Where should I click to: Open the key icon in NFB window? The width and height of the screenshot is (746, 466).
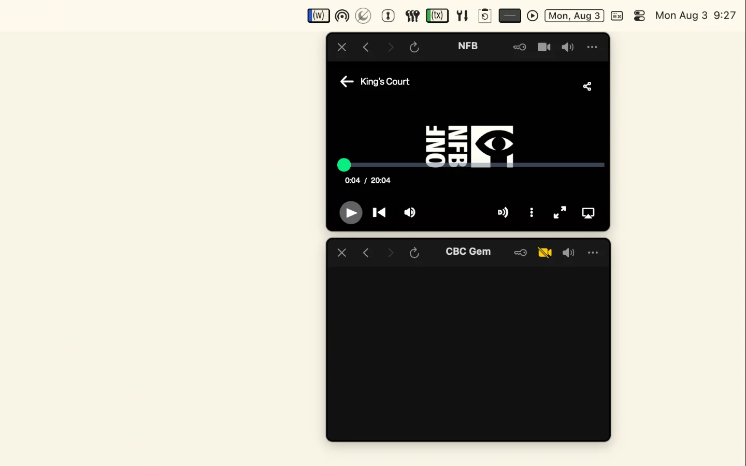point(520,47)
